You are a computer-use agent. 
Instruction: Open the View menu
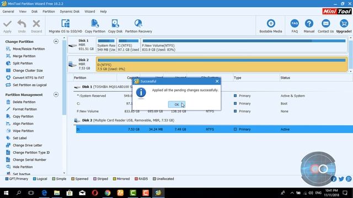[23, 12]
